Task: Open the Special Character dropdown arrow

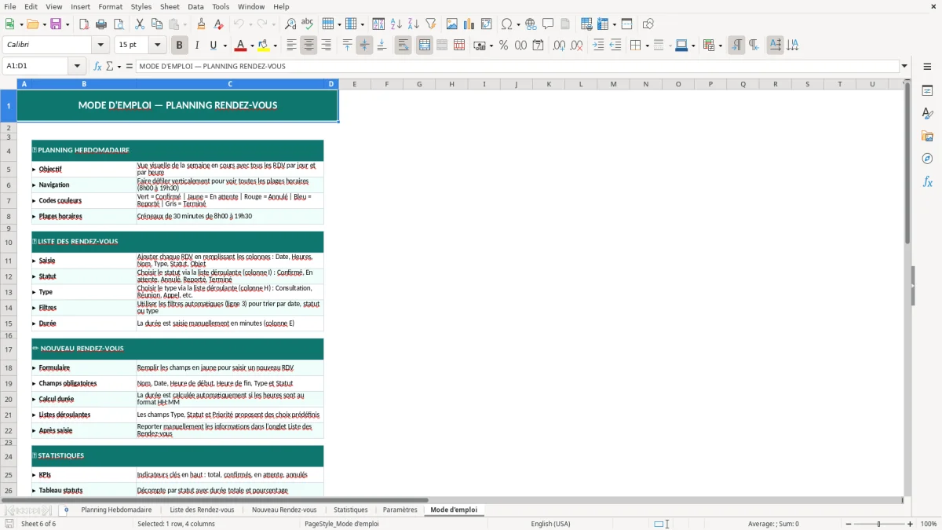Action: (517, 24)
